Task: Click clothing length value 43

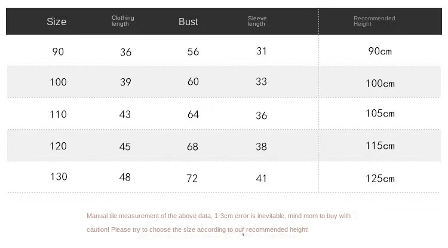Action: tap(125, 115)
